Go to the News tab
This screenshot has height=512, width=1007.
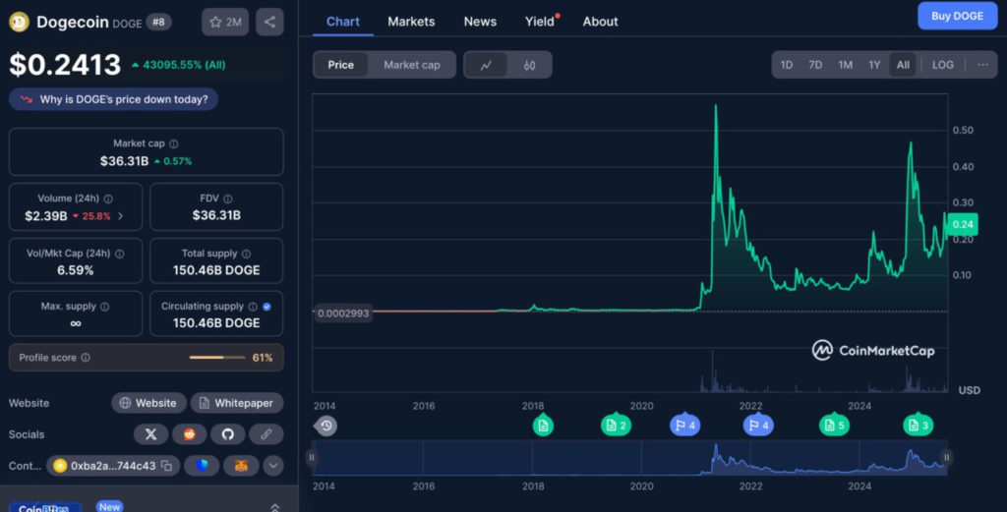coord(480,21)
